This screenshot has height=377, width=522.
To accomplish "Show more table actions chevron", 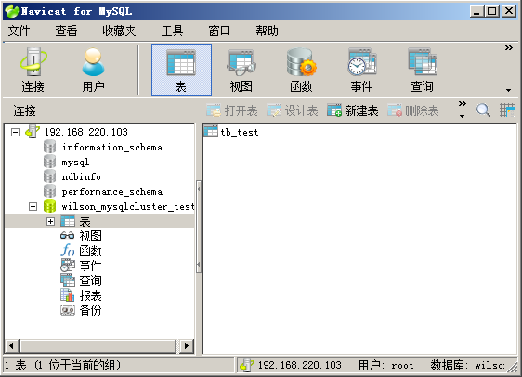I will (x=462, y=104).
